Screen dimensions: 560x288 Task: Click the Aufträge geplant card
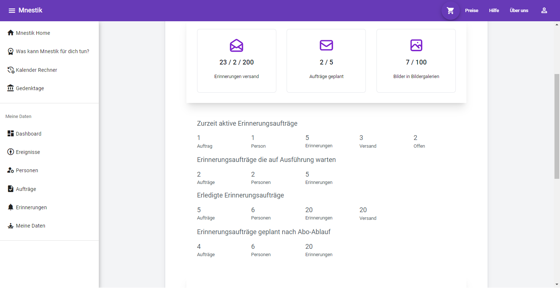tap(326, 61)
